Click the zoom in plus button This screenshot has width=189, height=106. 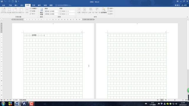[183, 100]
